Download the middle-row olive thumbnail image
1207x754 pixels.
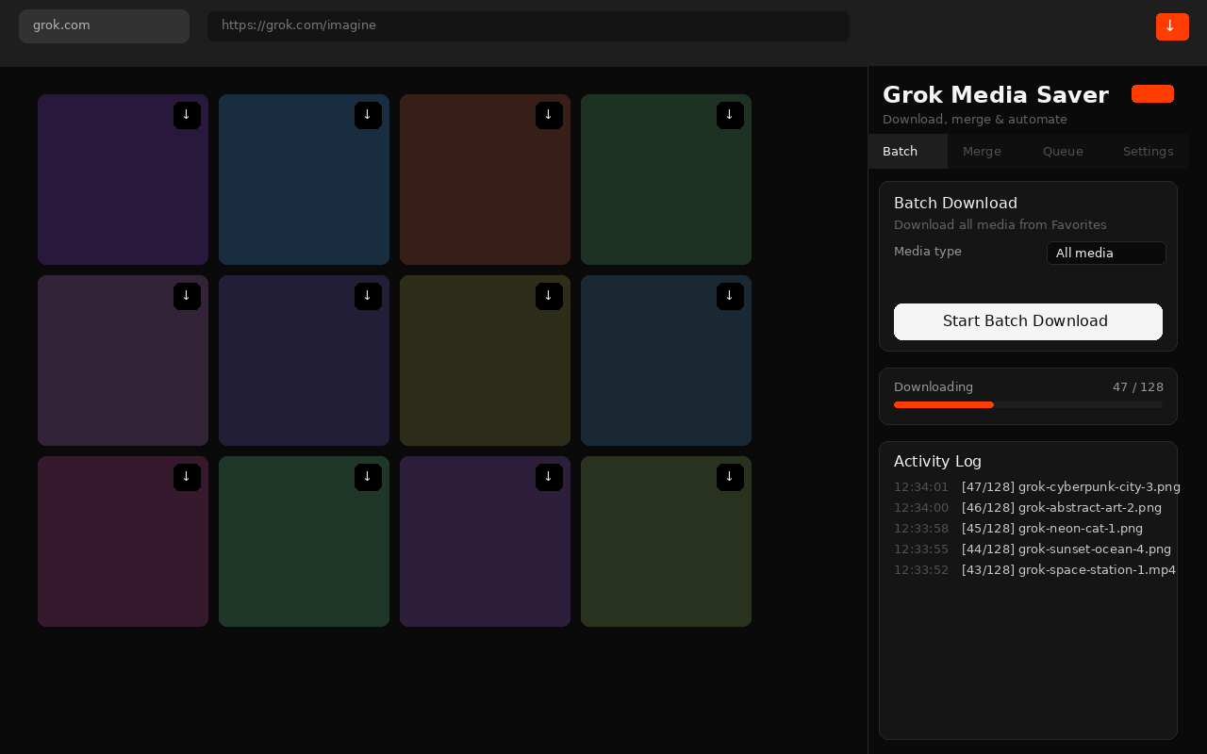click(549, 296)
